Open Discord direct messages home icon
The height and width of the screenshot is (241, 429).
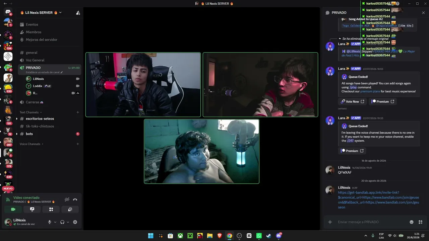pyautogui.click(x=8, y=12)
